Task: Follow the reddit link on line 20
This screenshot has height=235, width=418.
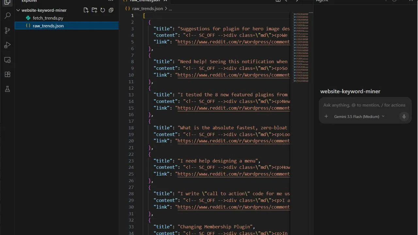Action: [x=233, y=141]
